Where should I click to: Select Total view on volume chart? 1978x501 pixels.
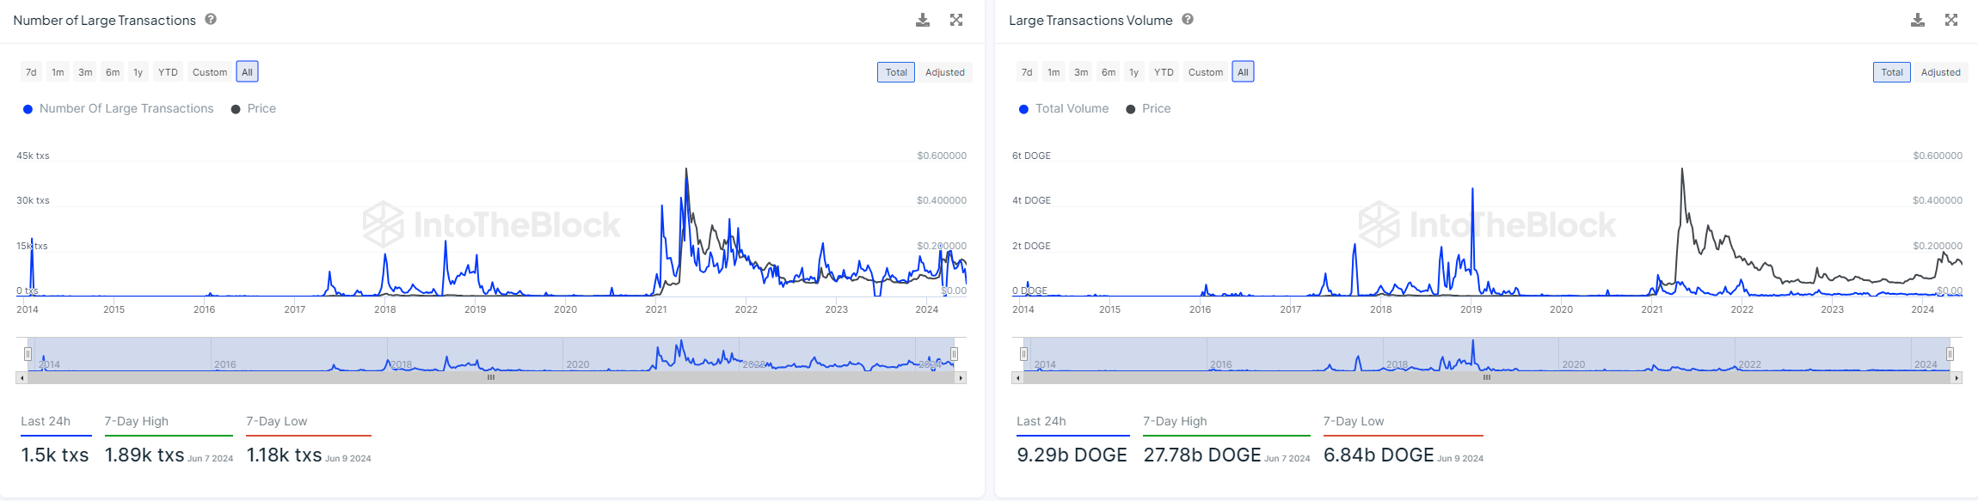pos(1891,72)
